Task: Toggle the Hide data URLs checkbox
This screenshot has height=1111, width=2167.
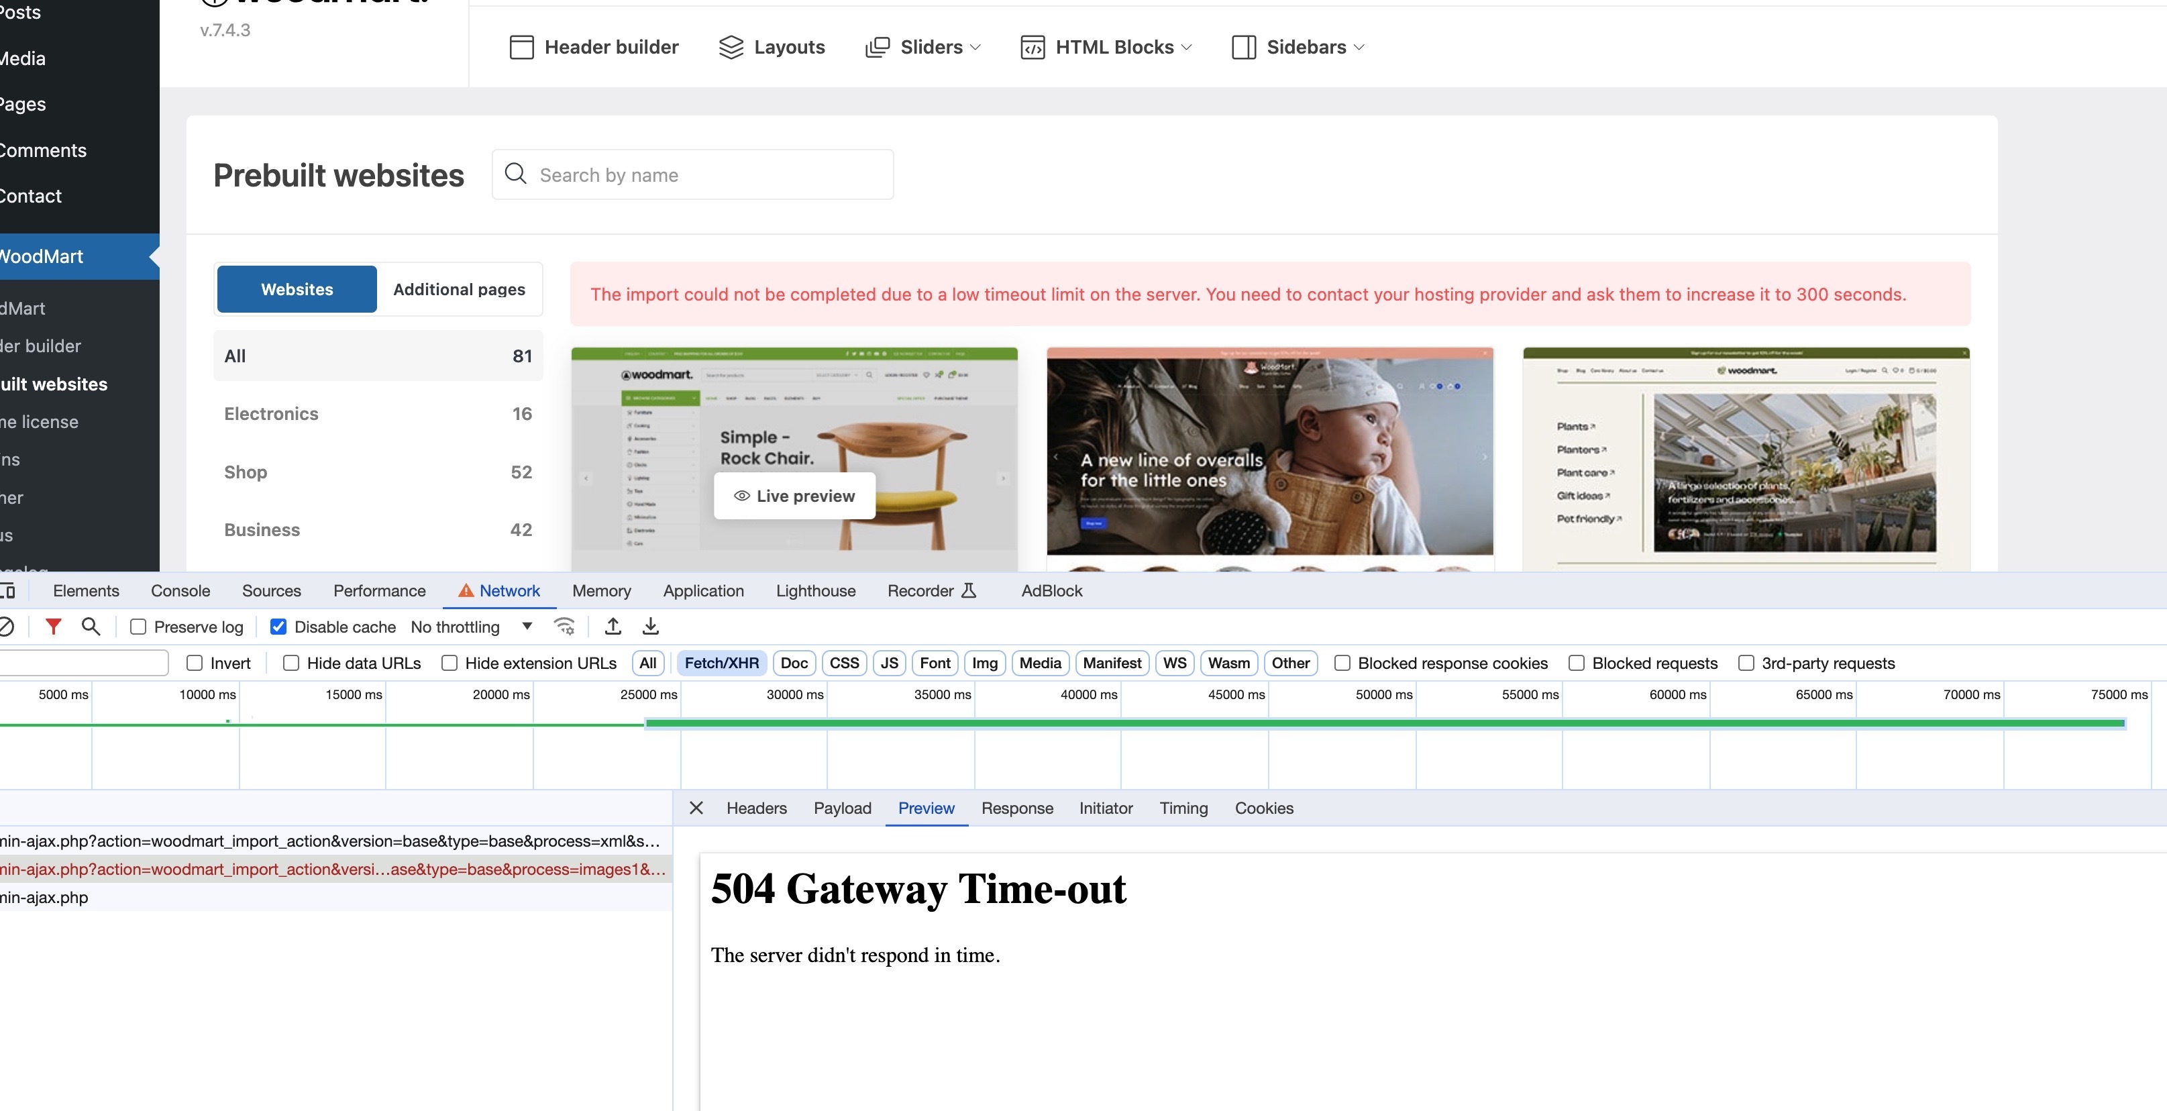Action: tap(291, 663)
